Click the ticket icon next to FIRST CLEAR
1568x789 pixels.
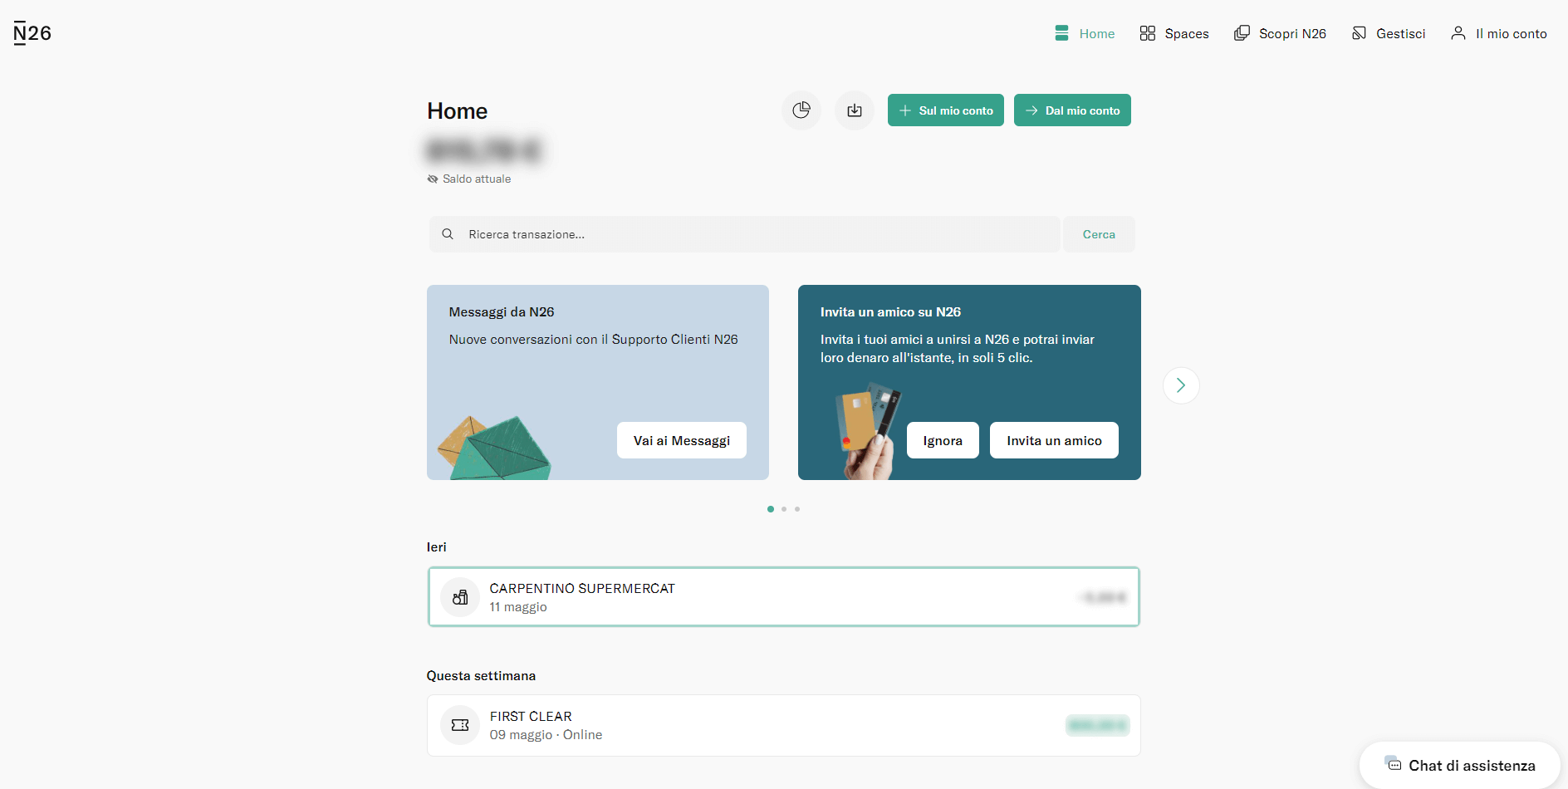[x=460, y=725]
